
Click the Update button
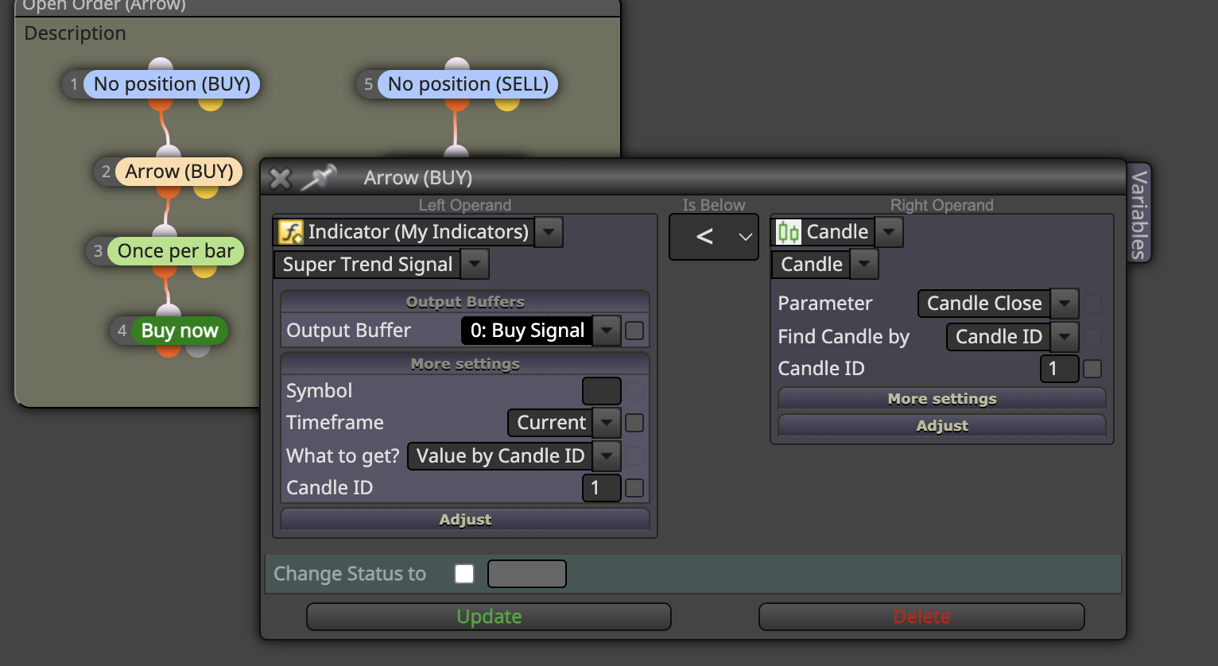[x=489, y=617]
